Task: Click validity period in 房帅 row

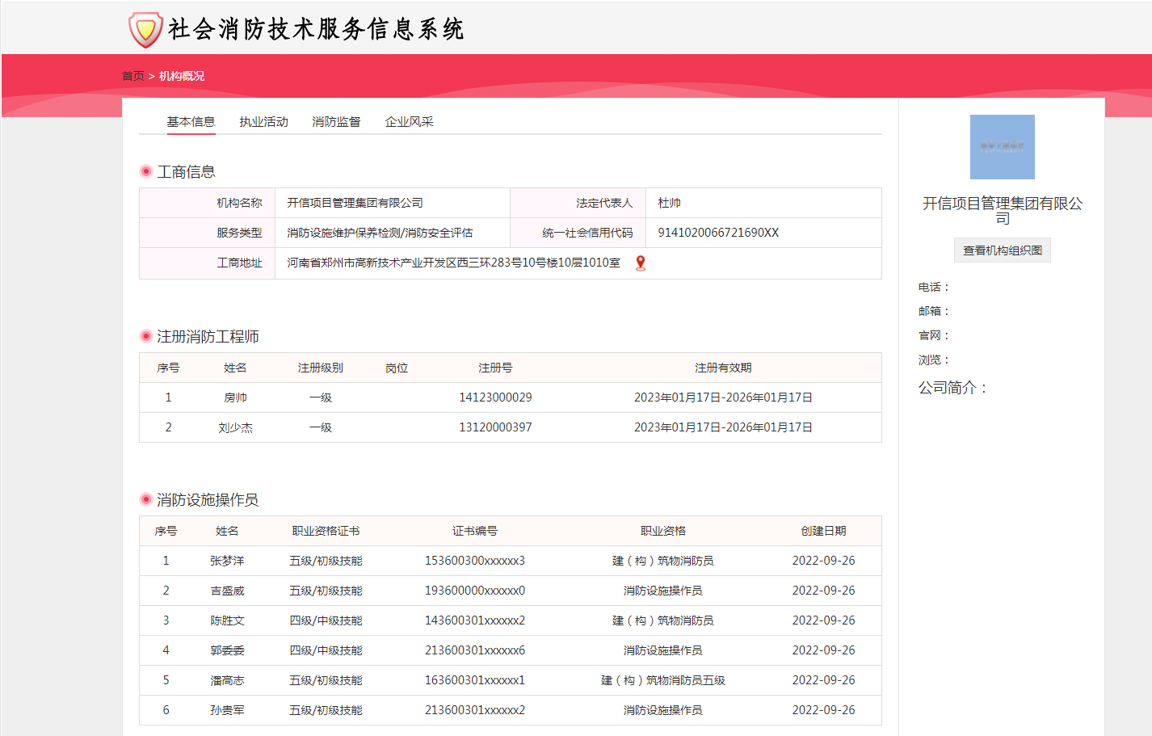Action: coord(723,397)
